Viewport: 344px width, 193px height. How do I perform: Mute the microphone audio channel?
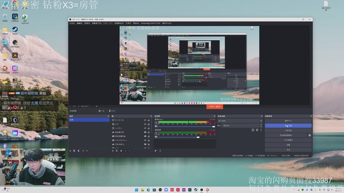(156, 127)
